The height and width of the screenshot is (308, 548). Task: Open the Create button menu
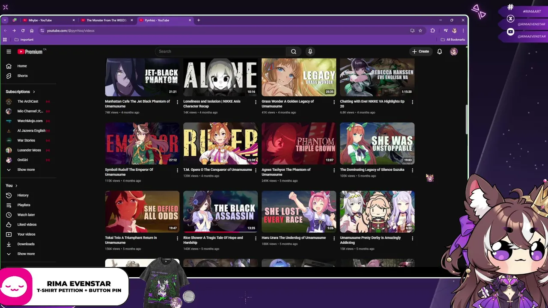click(x=420, y=51)
